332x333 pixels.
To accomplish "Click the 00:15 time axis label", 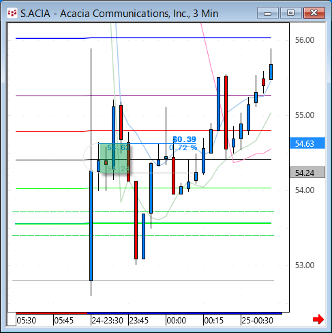I will (x=214, y=321).
